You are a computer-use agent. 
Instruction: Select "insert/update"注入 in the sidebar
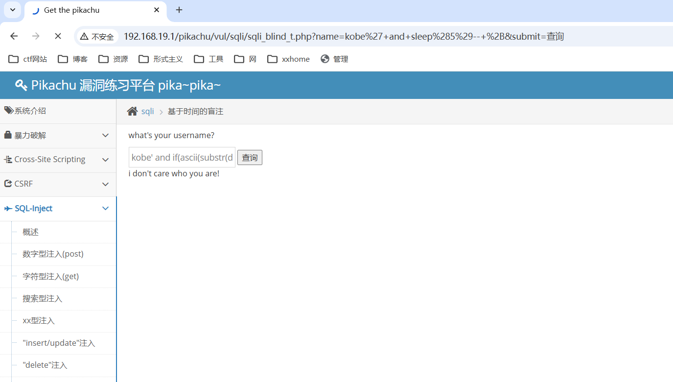click(58, 343)
